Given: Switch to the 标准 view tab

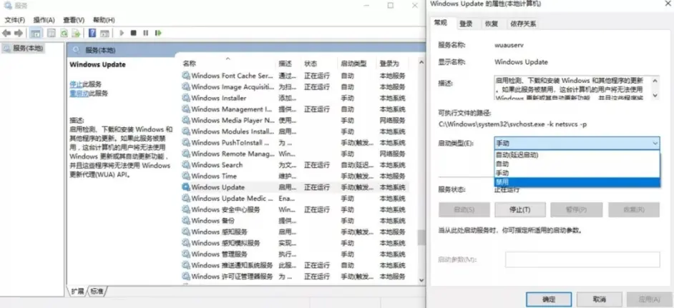Looking at the screenshot, I should coord(97,292).
